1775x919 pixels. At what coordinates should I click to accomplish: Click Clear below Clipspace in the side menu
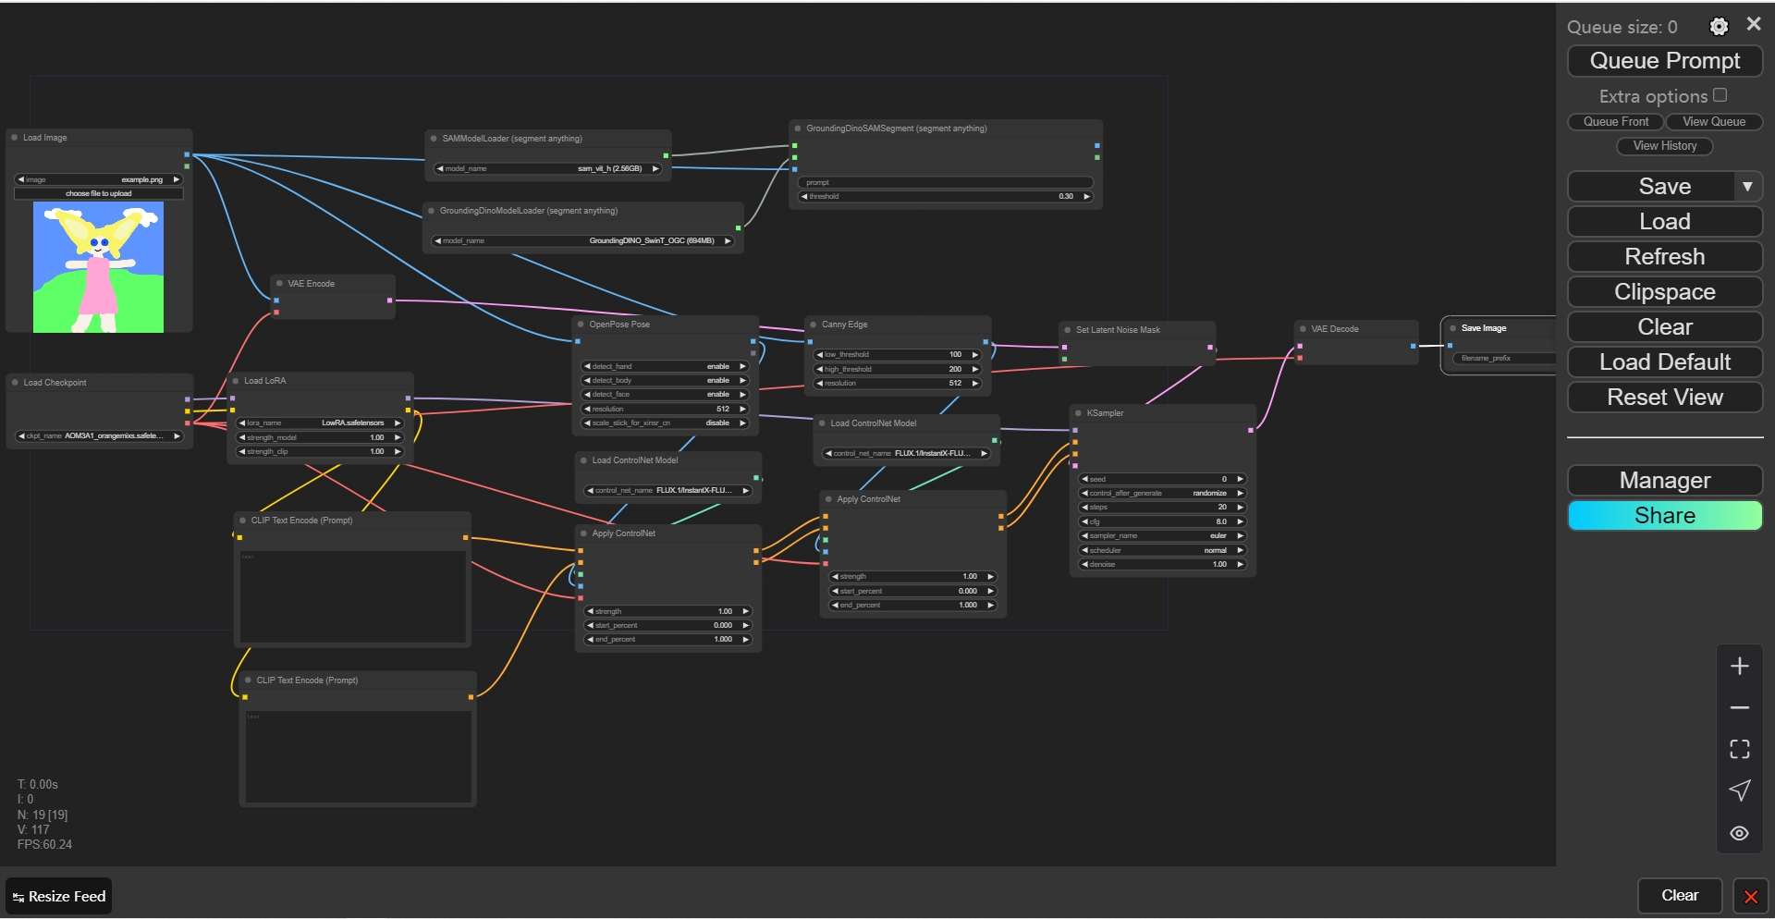coord(1665,327)
